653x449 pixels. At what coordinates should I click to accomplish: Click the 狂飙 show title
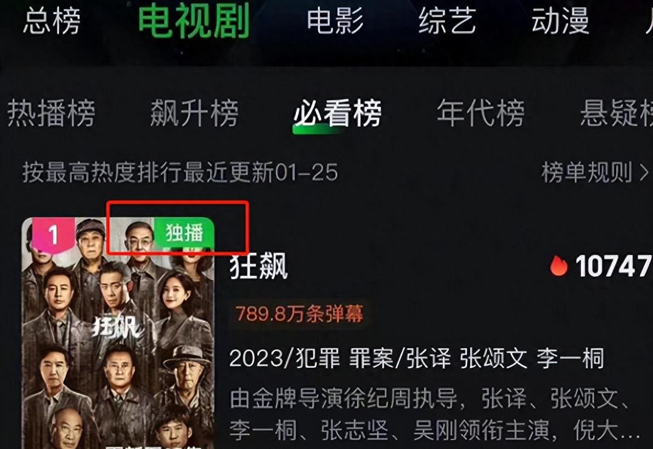click(x=258, y=266)
